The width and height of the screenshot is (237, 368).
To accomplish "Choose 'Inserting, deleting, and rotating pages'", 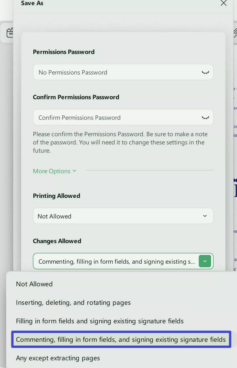I will pyautogui.click(x=73, y=302).
